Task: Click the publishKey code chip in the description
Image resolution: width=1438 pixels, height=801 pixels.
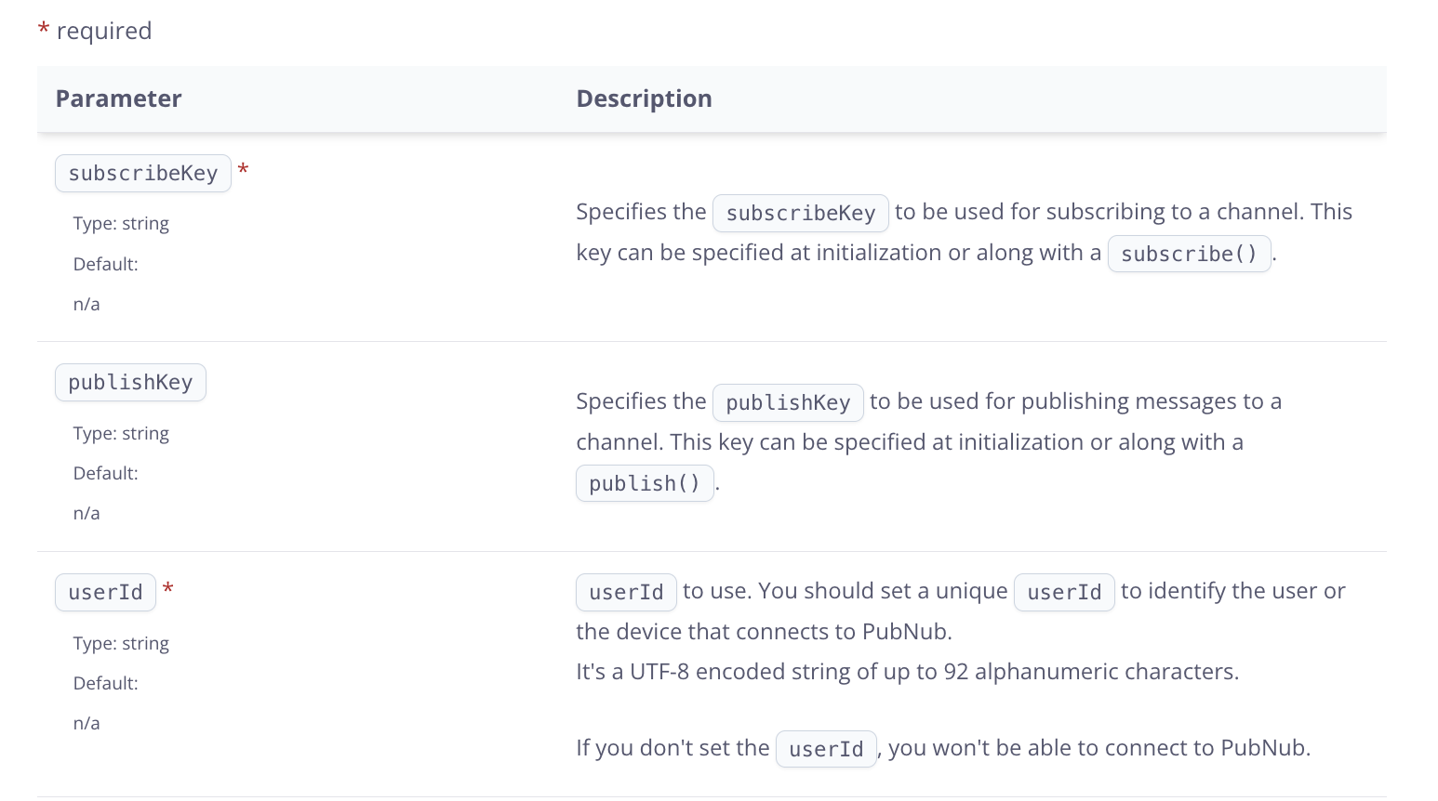Action: coord(787,403)
